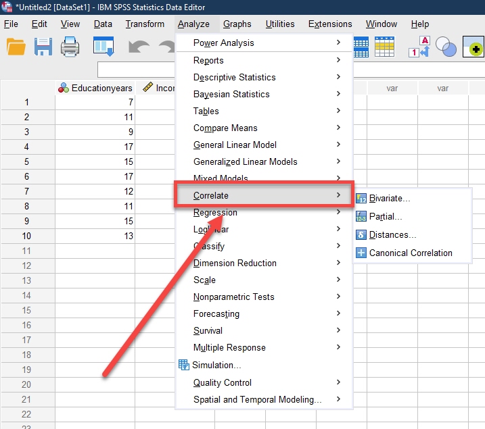The width and height of the screenshot is (485, 429).
Task: Expand the Power Analysis submenu arrow
Action: [338, 43]
